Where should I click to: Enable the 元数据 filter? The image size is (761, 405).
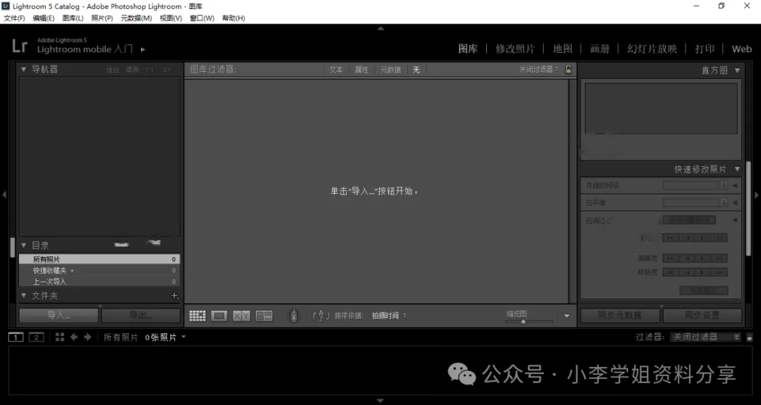tap(390, 70)
